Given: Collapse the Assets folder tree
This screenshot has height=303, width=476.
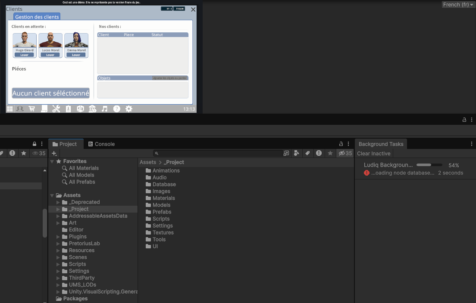Looking at the screenshot, I should [52, 195].
